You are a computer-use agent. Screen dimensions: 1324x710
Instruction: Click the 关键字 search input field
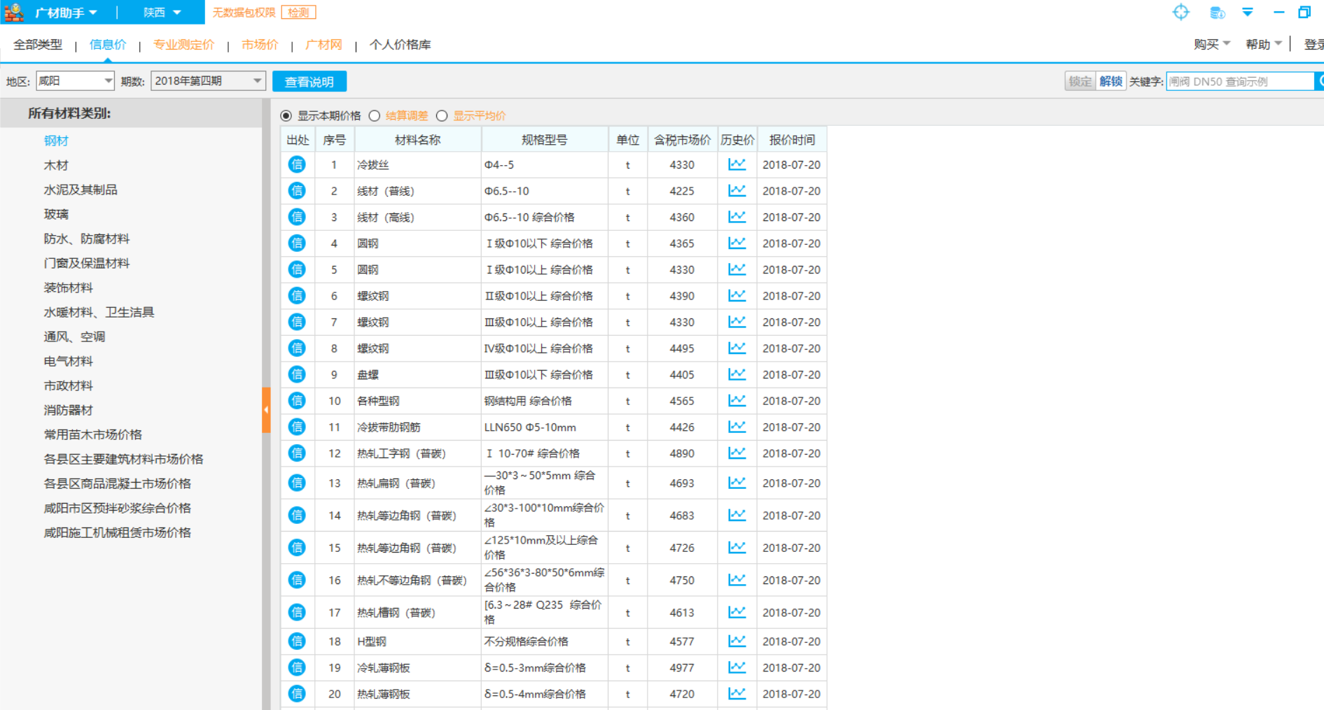pyautogui.click(x=1240, y=81)
